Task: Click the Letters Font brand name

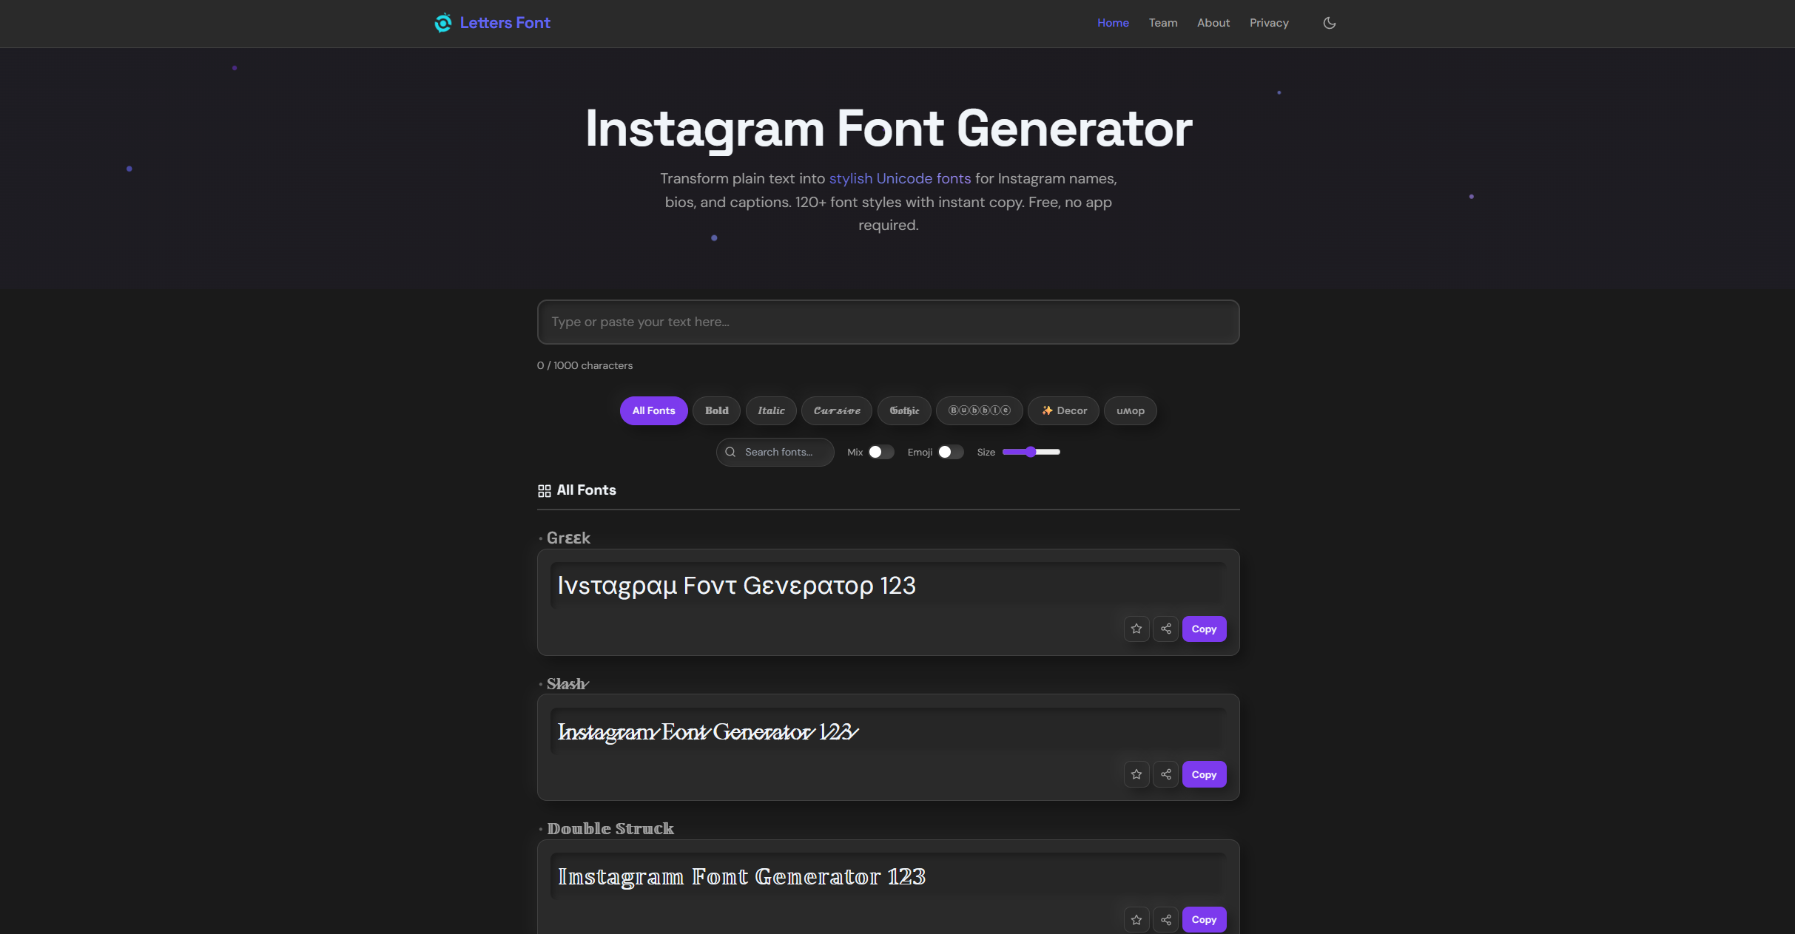Action: [x=505, y=23]
